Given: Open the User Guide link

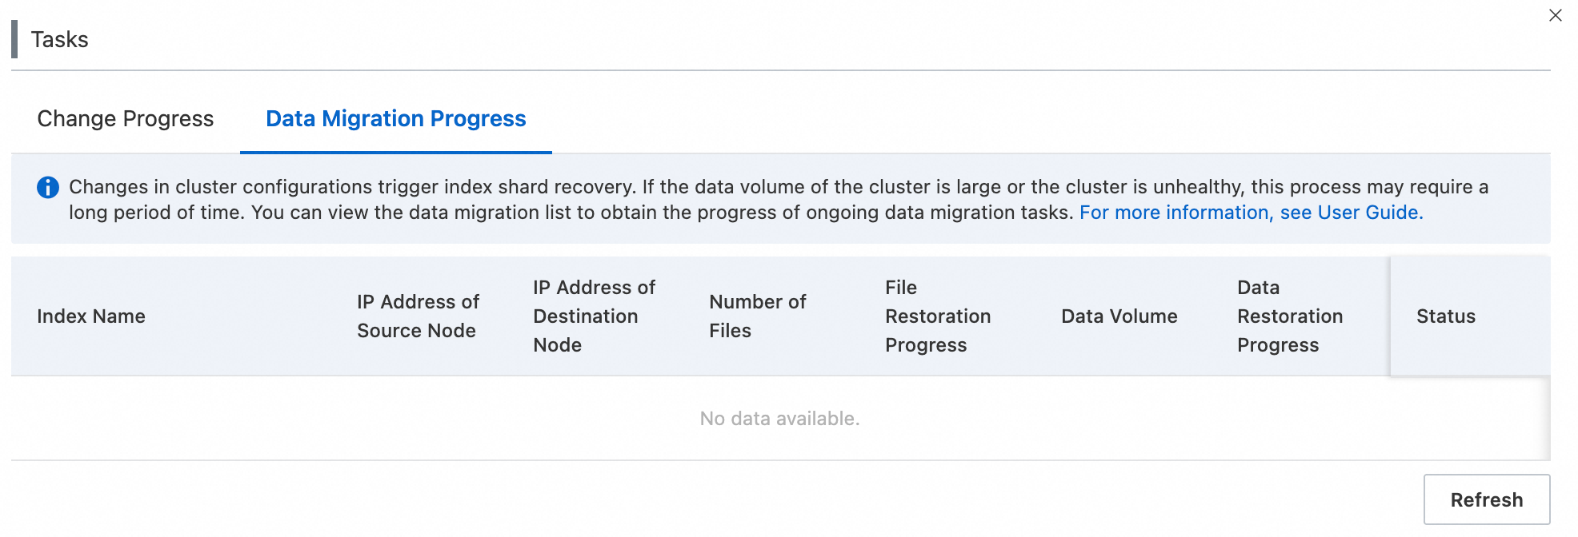Looking at the screenshot, I should (1251, 213).
